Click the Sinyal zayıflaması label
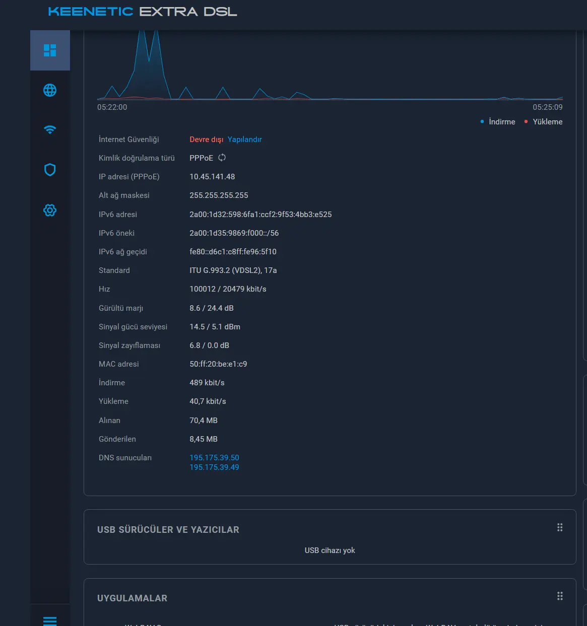 click(x=129, y=345)
